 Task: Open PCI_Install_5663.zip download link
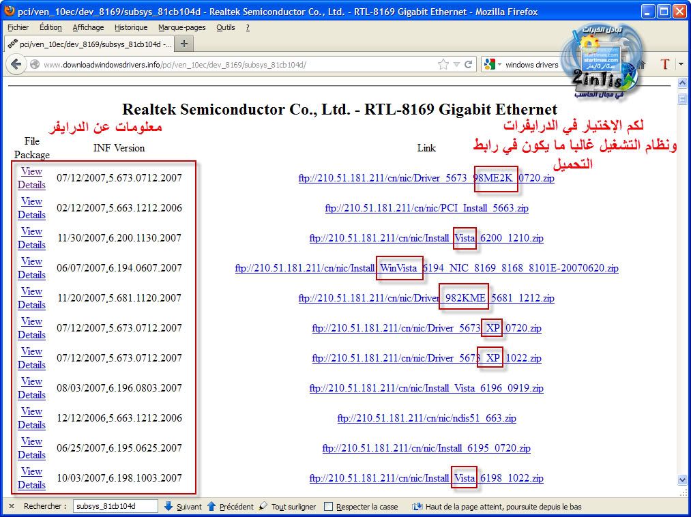coord(426,208)
